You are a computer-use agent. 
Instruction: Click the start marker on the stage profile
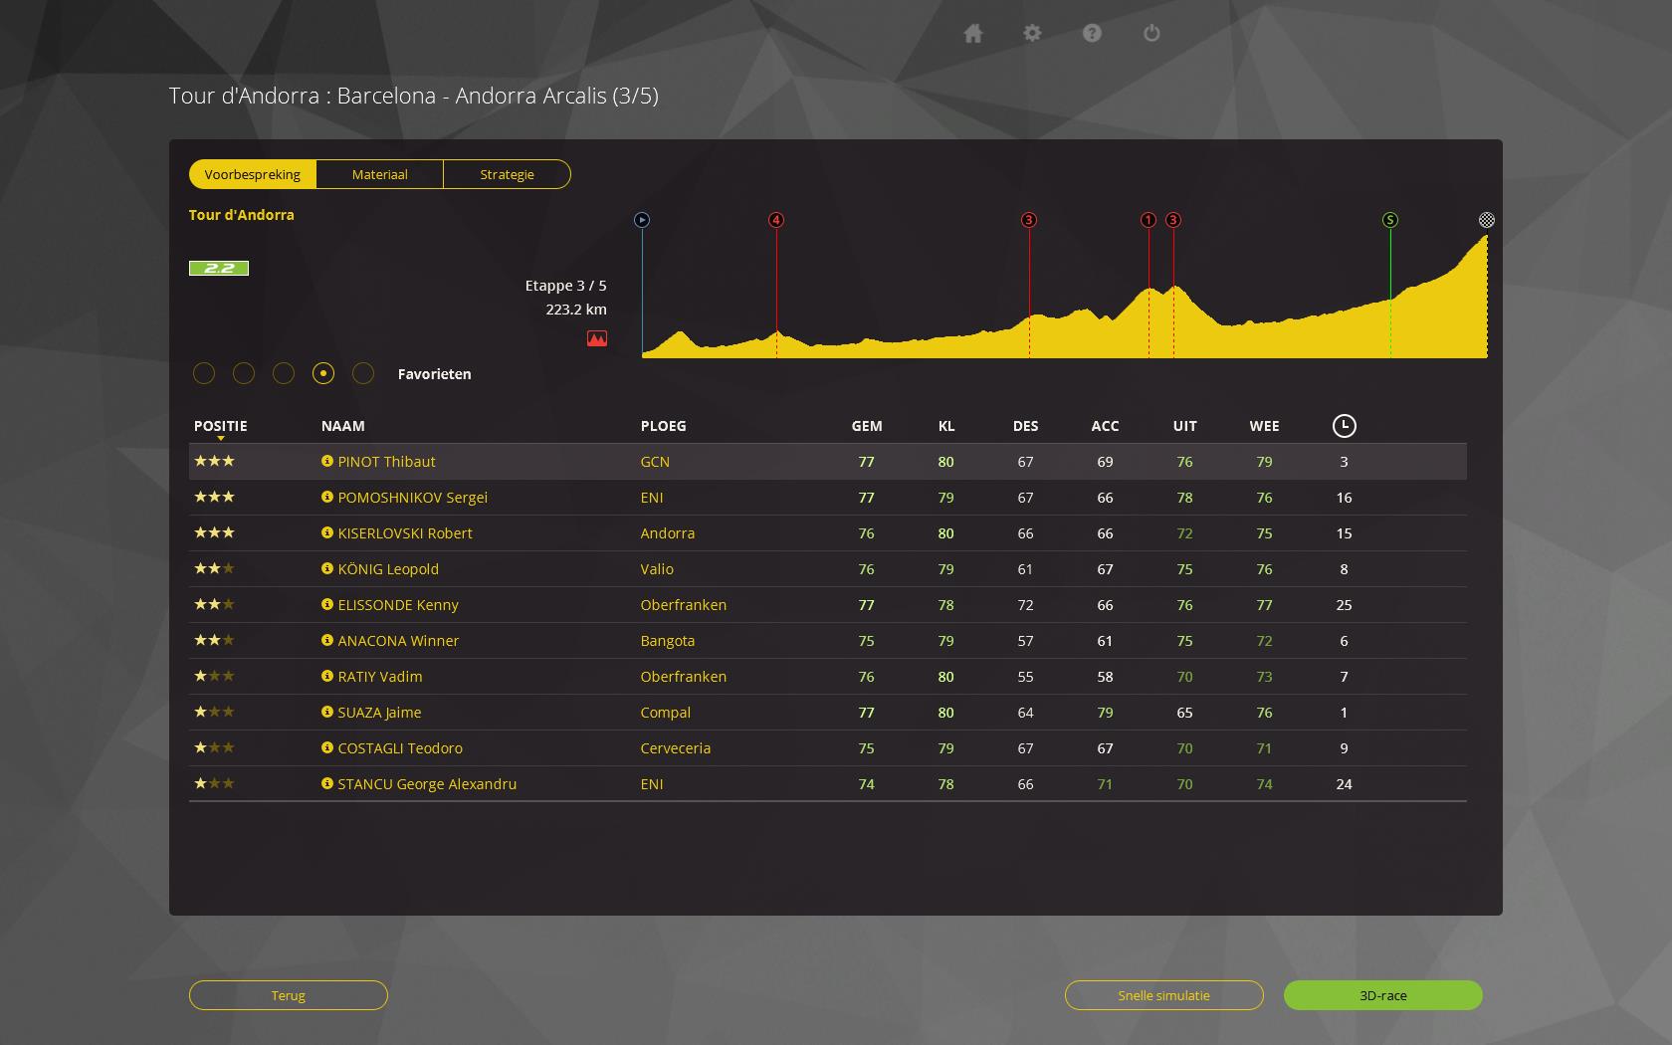[642, 220]
